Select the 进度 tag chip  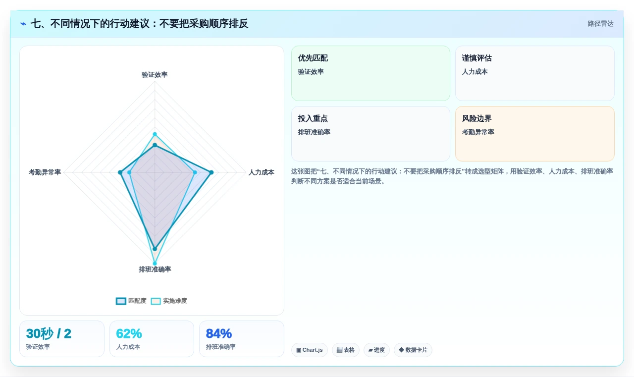(x=376, y=350)
